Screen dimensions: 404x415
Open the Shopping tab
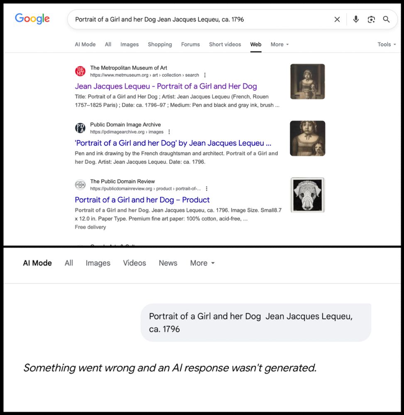[x=160, y=44]
